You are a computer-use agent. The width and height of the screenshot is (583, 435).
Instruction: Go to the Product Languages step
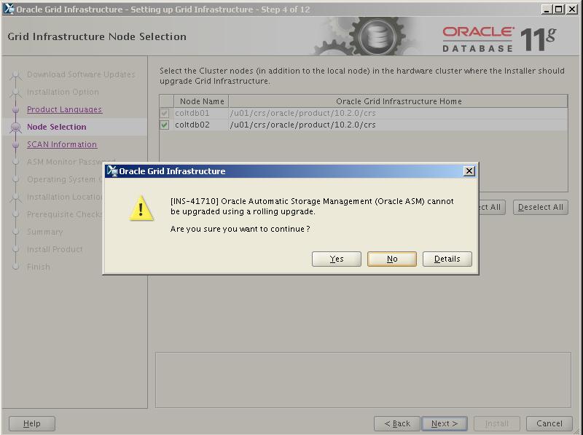pos(64,109)
